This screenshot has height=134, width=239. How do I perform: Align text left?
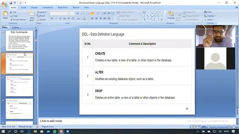tap(92, 19)
